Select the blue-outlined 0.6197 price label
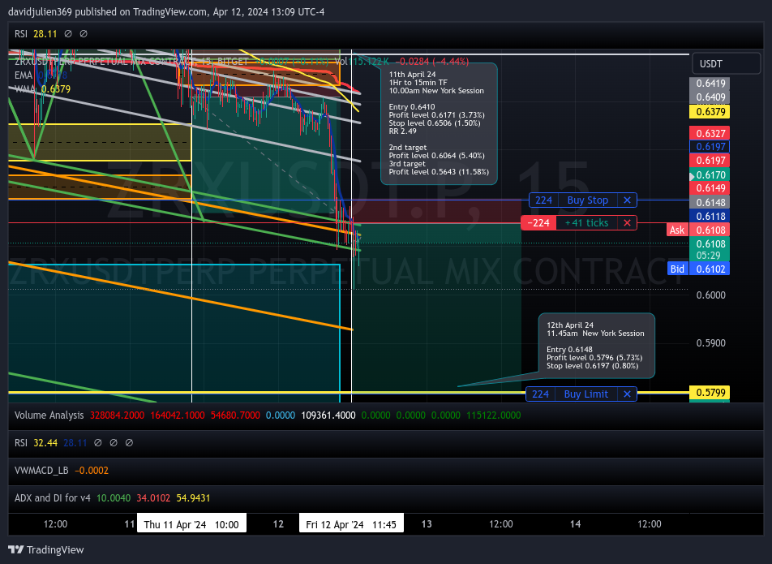Viewport: 772px width, 564px height. click(x=710, y=146)
